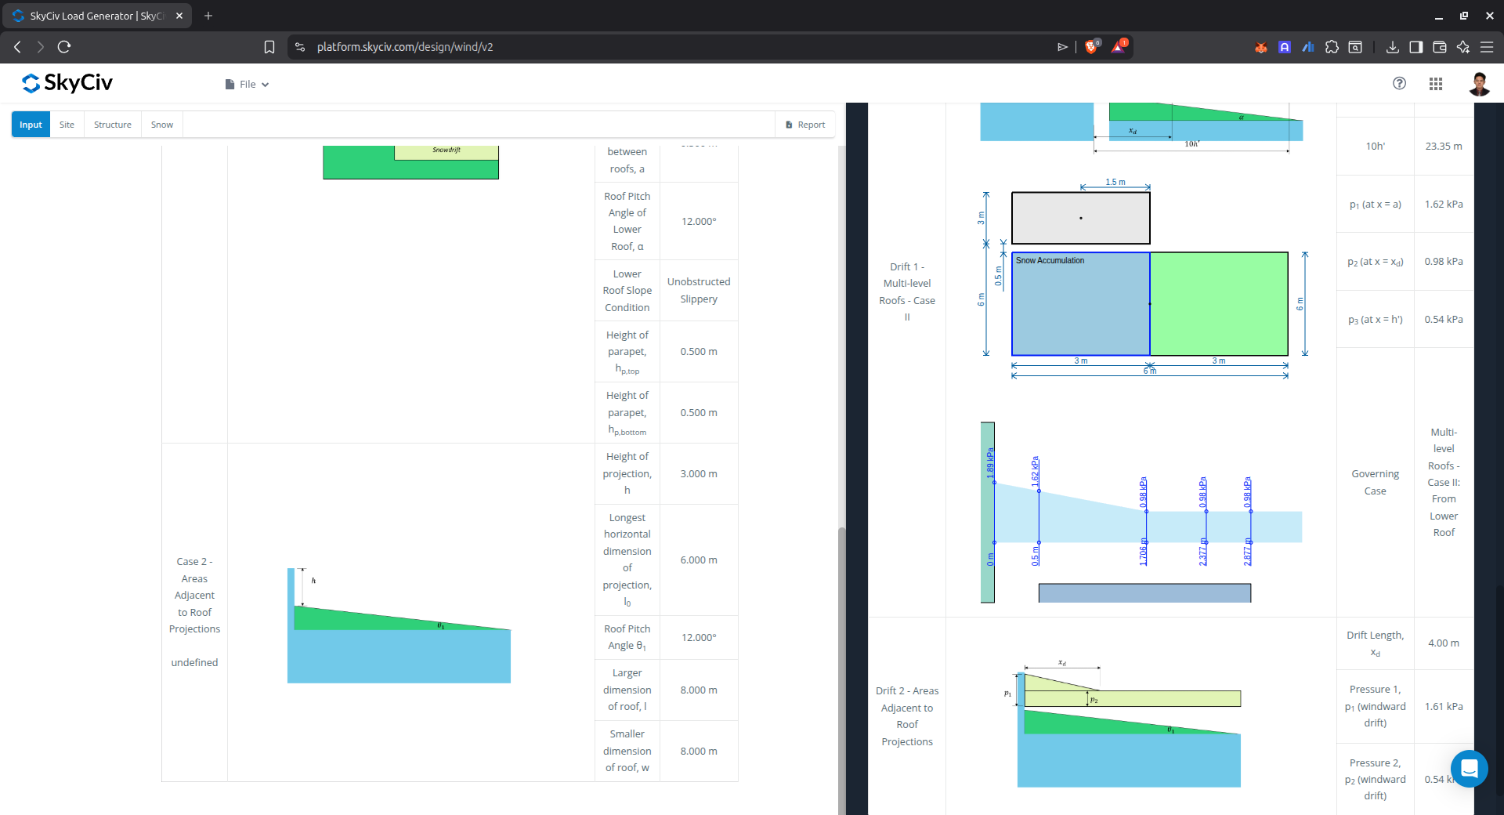Open the chat support widget
The height and width of the screenshot is (815, 1504).
pos(1469,768)
